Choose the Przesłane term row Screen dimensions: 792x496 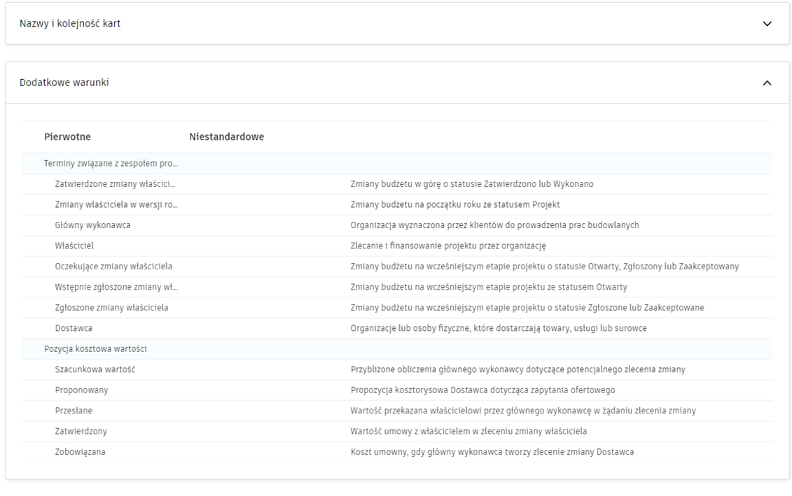[74, 411]
